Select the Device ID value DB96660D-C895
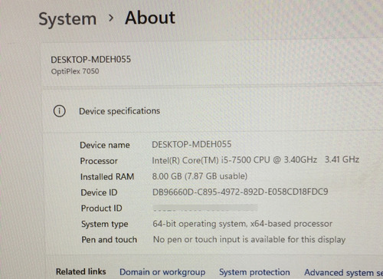Viewport: 383px width, 279px height. 241,192
